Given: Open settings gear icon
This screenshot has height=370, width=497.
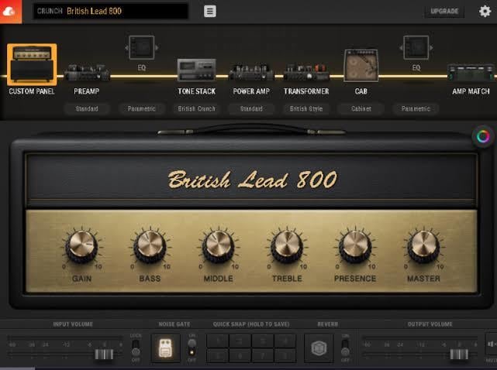Looking at the screenshot, I should pyautogui.click(x=485, y=11).
